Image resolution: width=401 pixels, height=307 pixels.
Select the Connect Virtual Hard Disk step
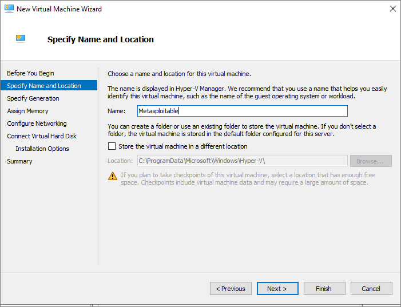(x=42, y=136)
